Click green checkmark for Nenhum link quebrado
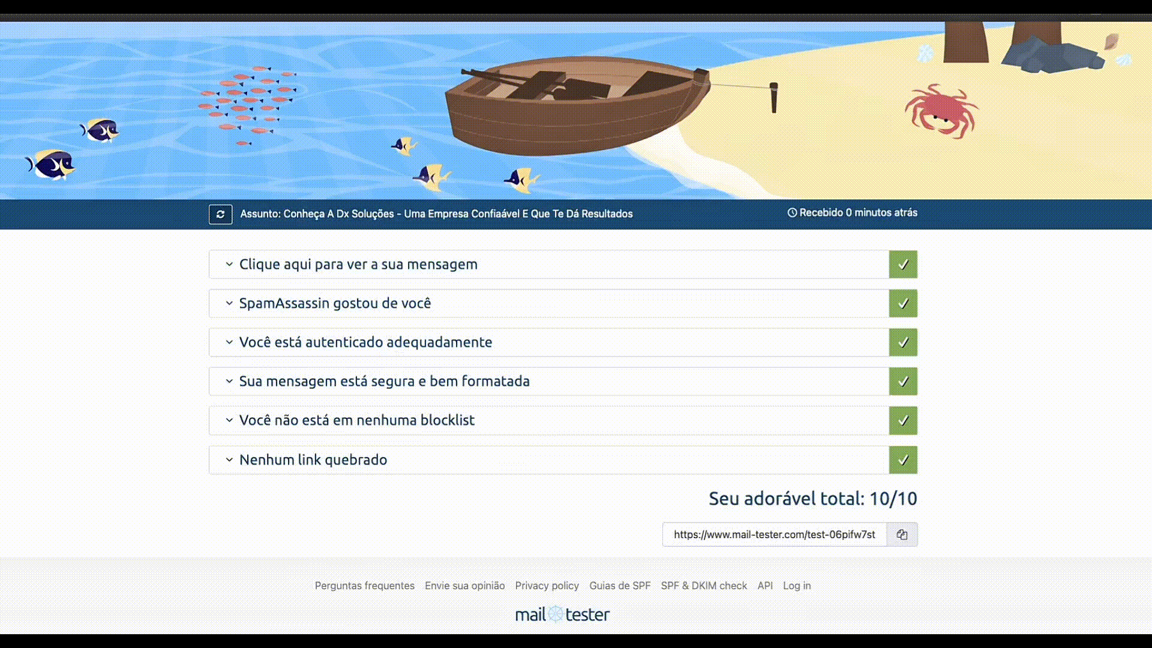1152x648 pixels. 903,460
